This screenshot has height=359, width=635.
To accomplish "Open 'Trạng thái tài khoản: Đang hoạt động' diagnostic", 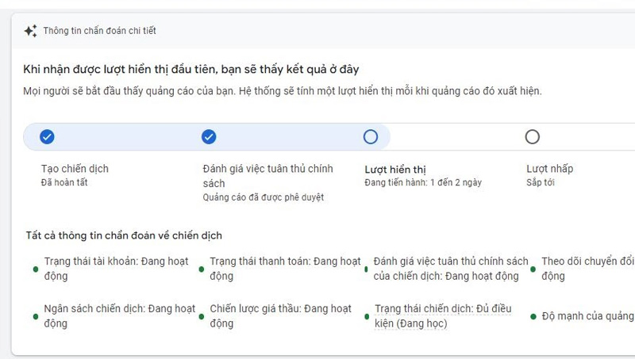I will (x=116, y=269).
